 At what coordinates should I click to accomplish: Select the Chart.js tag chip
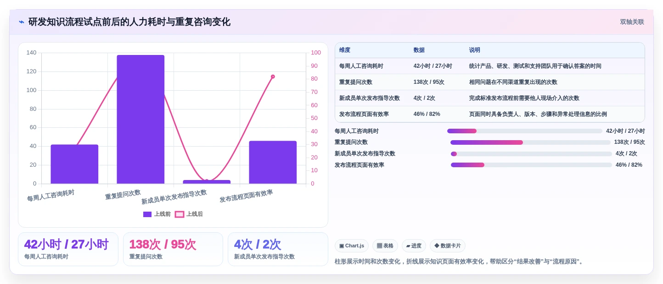tap(352, 246)
